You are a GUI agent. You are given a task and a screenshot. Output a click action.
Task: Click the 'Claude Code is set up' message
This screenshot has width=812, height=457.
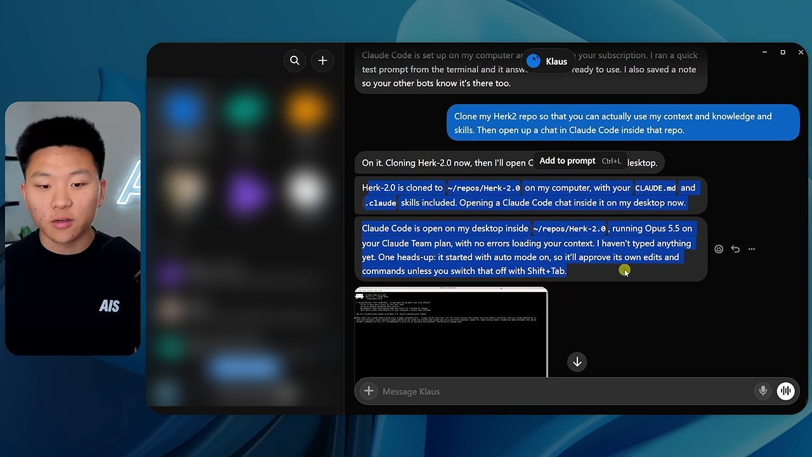point(531,69)
